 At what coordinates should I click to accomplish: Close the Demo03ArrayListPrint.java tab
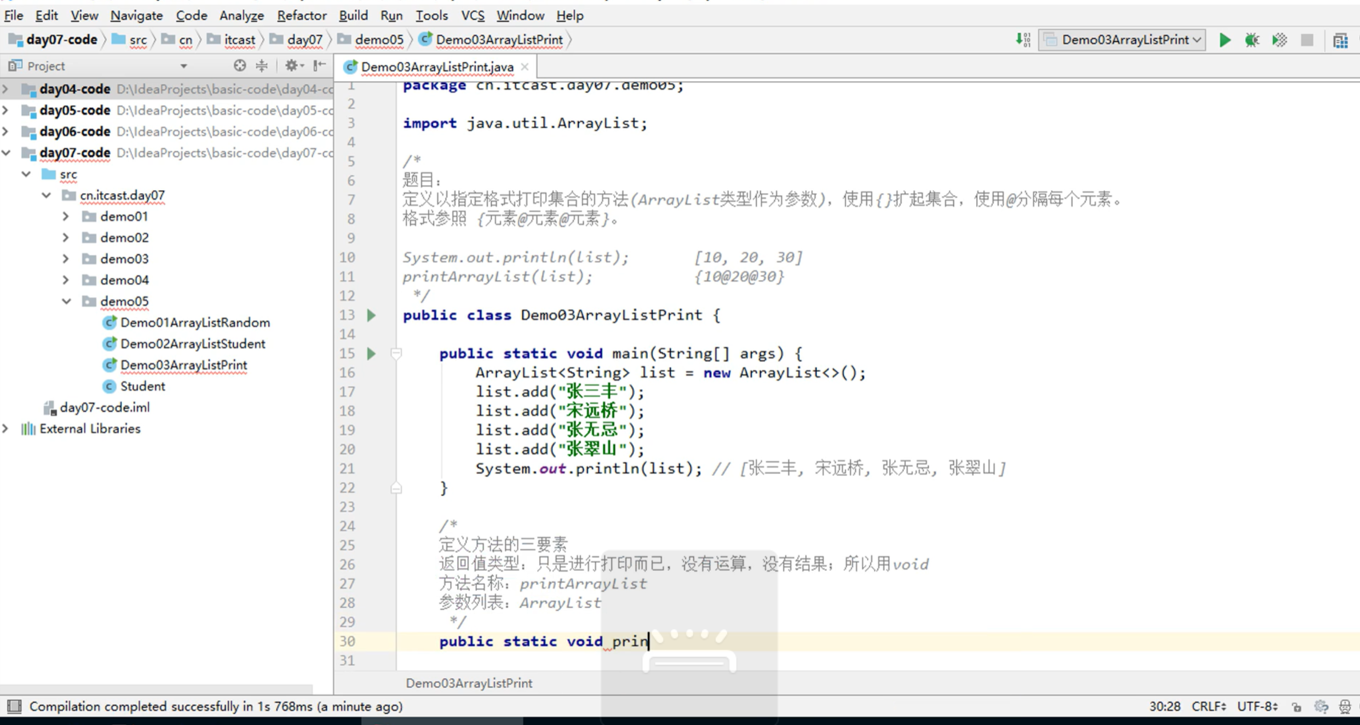pyautogui.click(x=524, y=67)
